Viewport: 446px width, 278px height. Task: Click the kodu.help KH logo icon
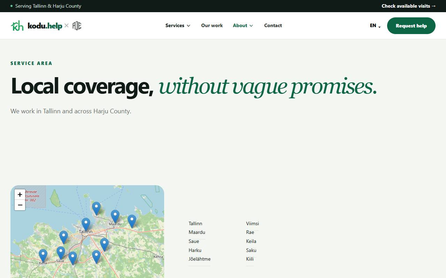click(17, 26)
